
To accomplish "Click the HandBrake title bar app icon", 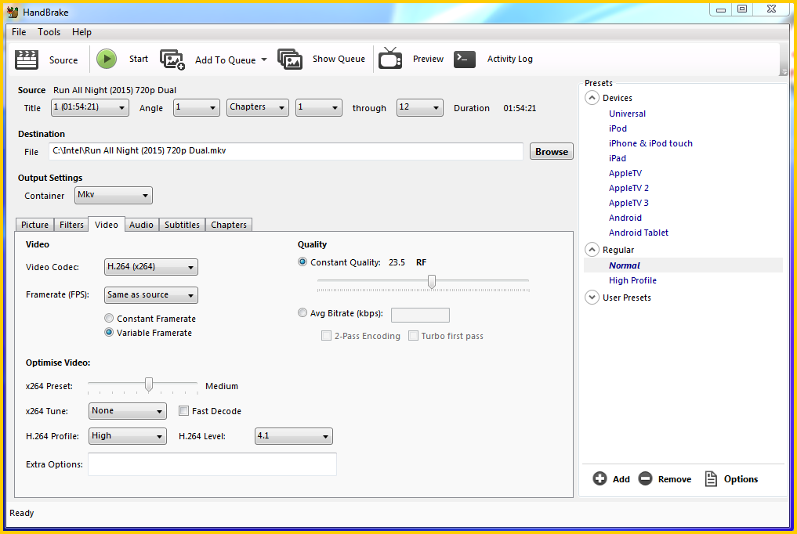I will [x=13, y=12].
